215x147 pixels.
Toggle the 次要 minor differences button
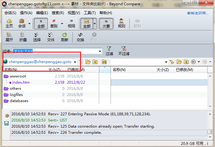[x=106, y=24]
